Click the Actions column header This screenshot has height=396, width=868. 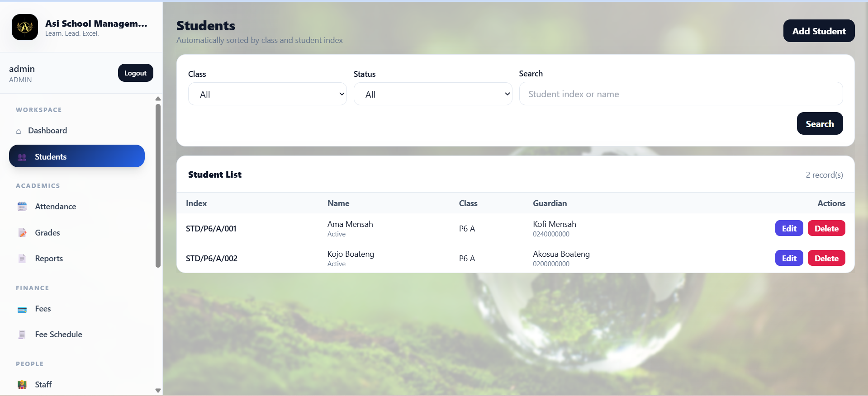coord(831,203)
